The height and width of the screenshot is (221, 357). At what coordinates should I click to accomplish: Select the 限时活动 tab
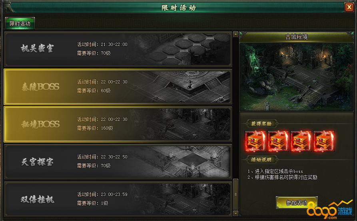(20, 24)
